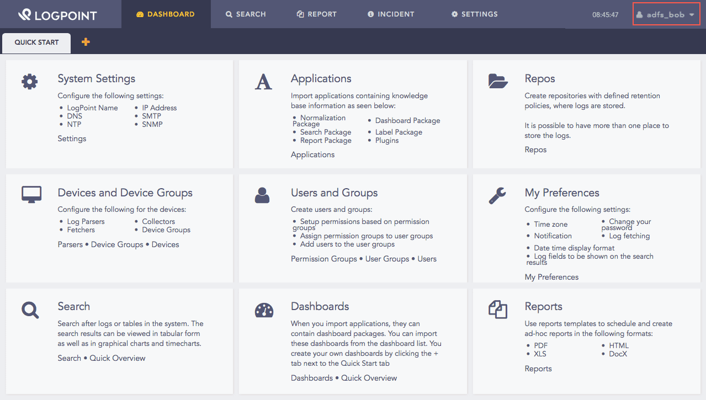This screenshot has width=706, height=400.
Task: Click the LogPoint logo
Action: click(x=57, y=15)
